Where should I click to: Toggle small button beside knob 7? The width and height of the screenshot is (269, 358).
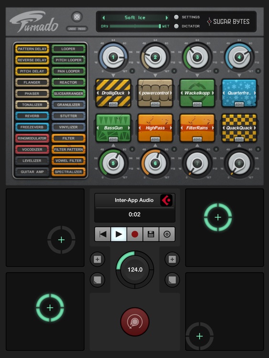(216, 149)
